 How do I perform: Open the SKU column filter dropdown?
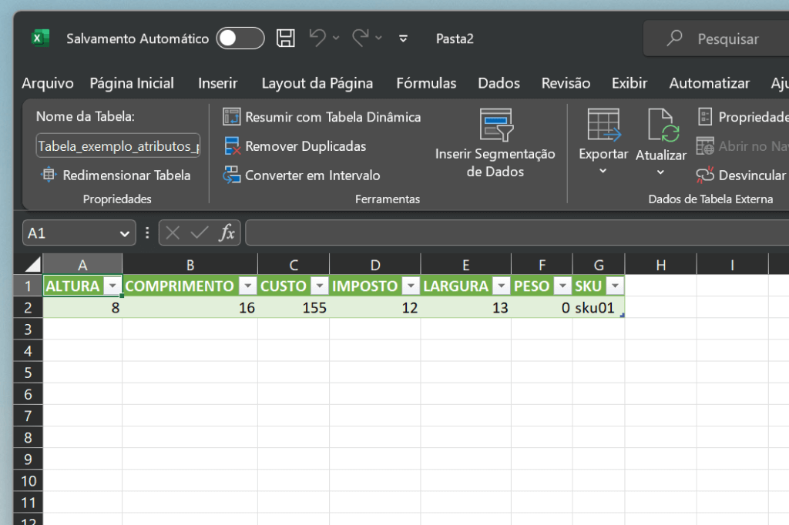pos(616,286)
